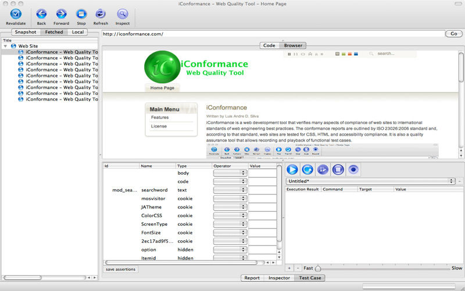Open the Report tab
The width and height of the screenshot is (465, 291).
(252, 278)
